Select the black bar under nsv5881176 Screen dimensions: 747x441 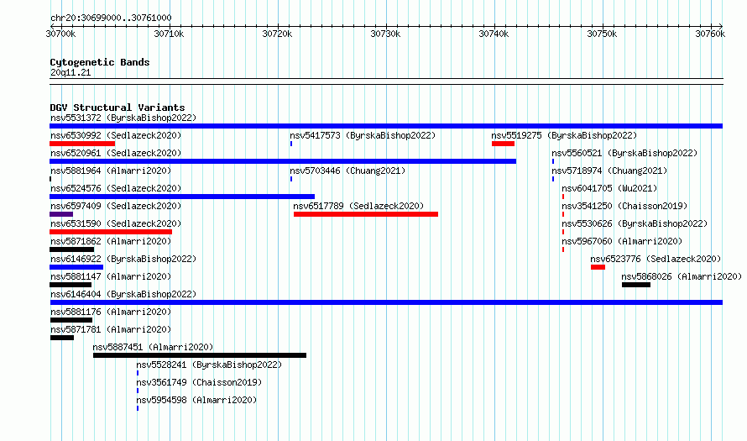(x=71, y=320)
